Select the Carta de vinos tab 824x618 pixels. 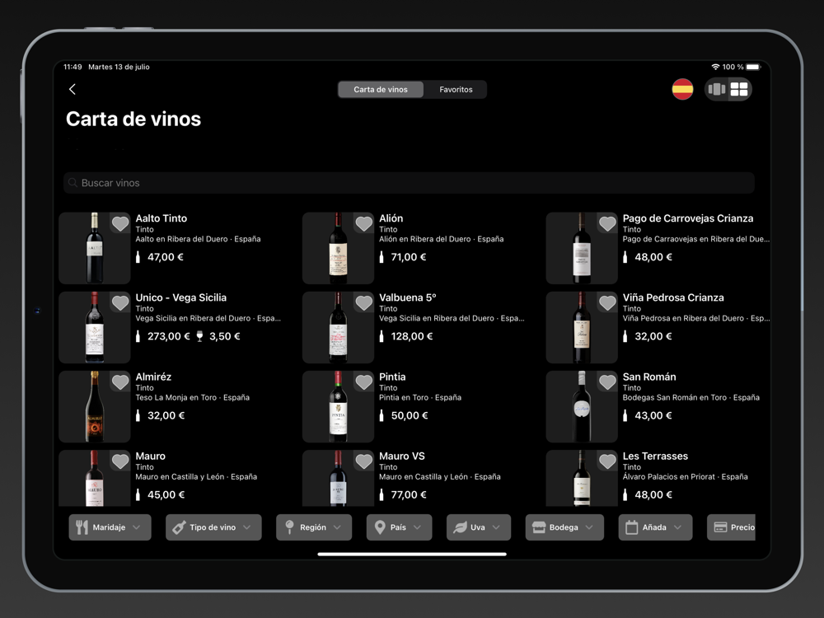click(381, 89)
